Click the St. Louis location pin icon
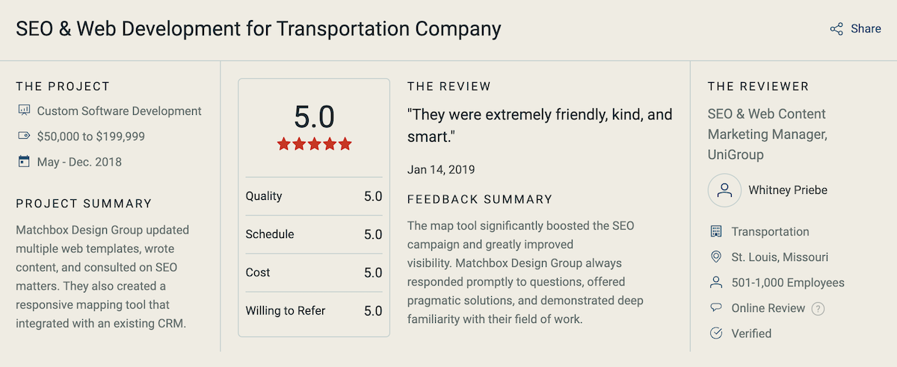This screenshot has height=367, width=897. (716, 257)
